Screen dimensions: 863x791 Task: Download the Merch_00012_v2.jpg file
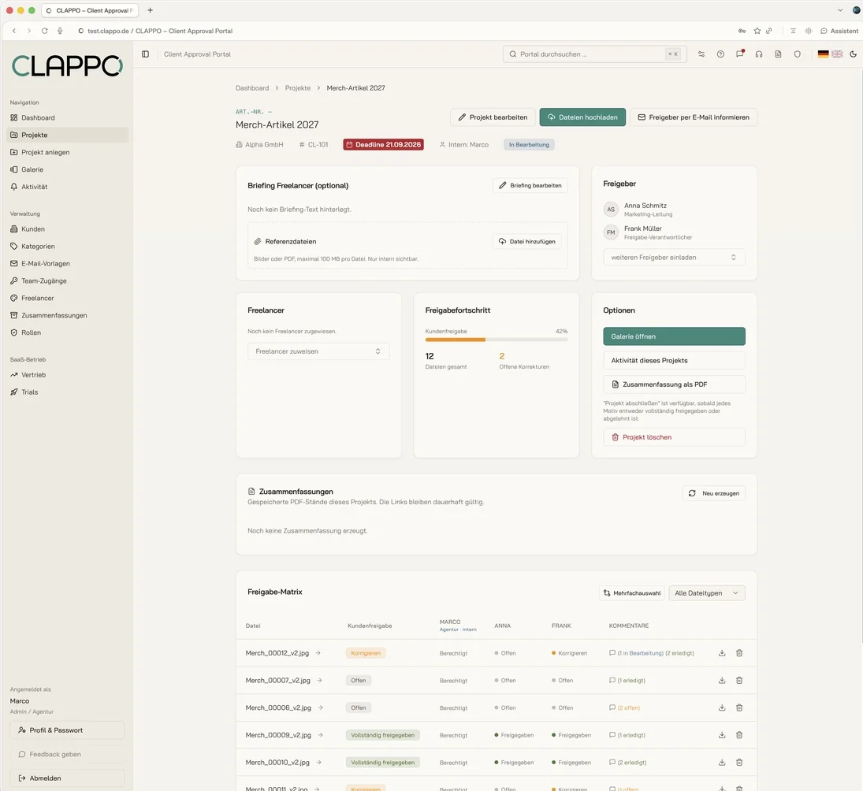[x=722, y=653]
